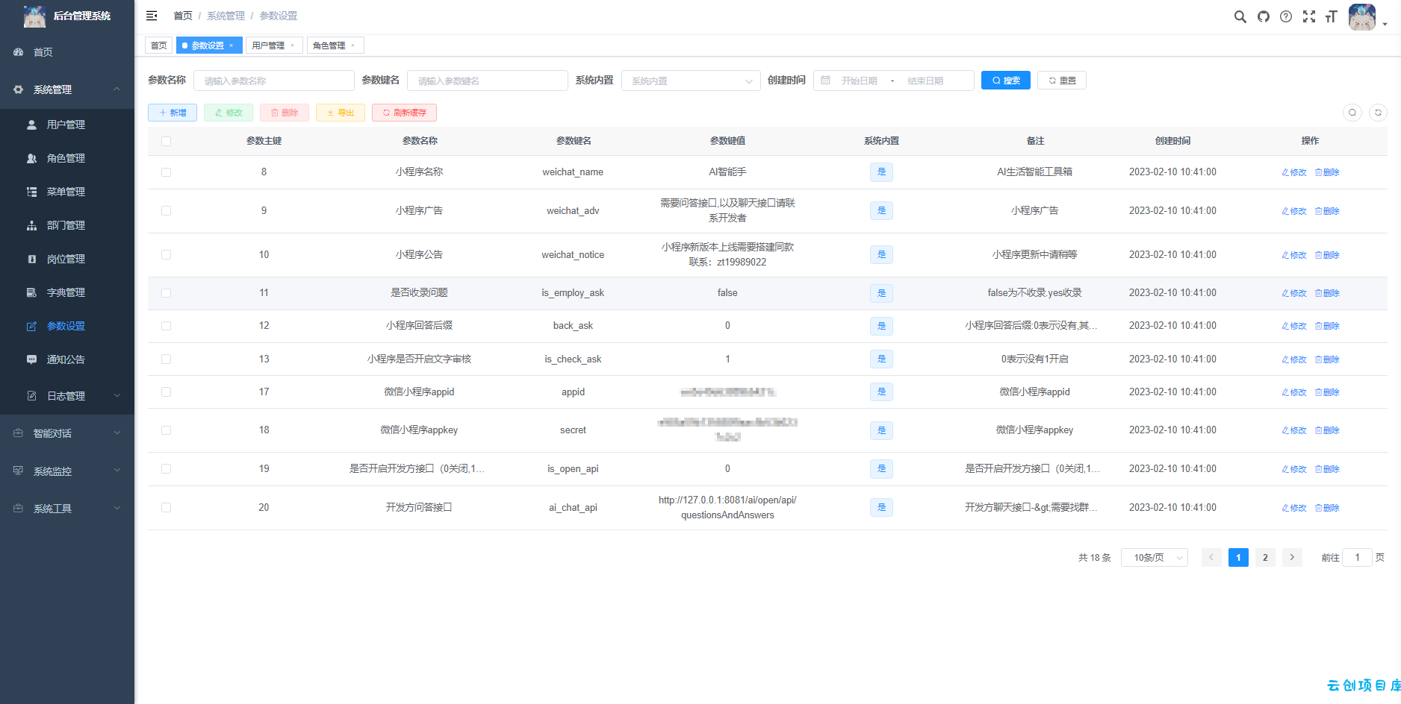Open the 10条/页 page size dropdown

(1155, 558)
